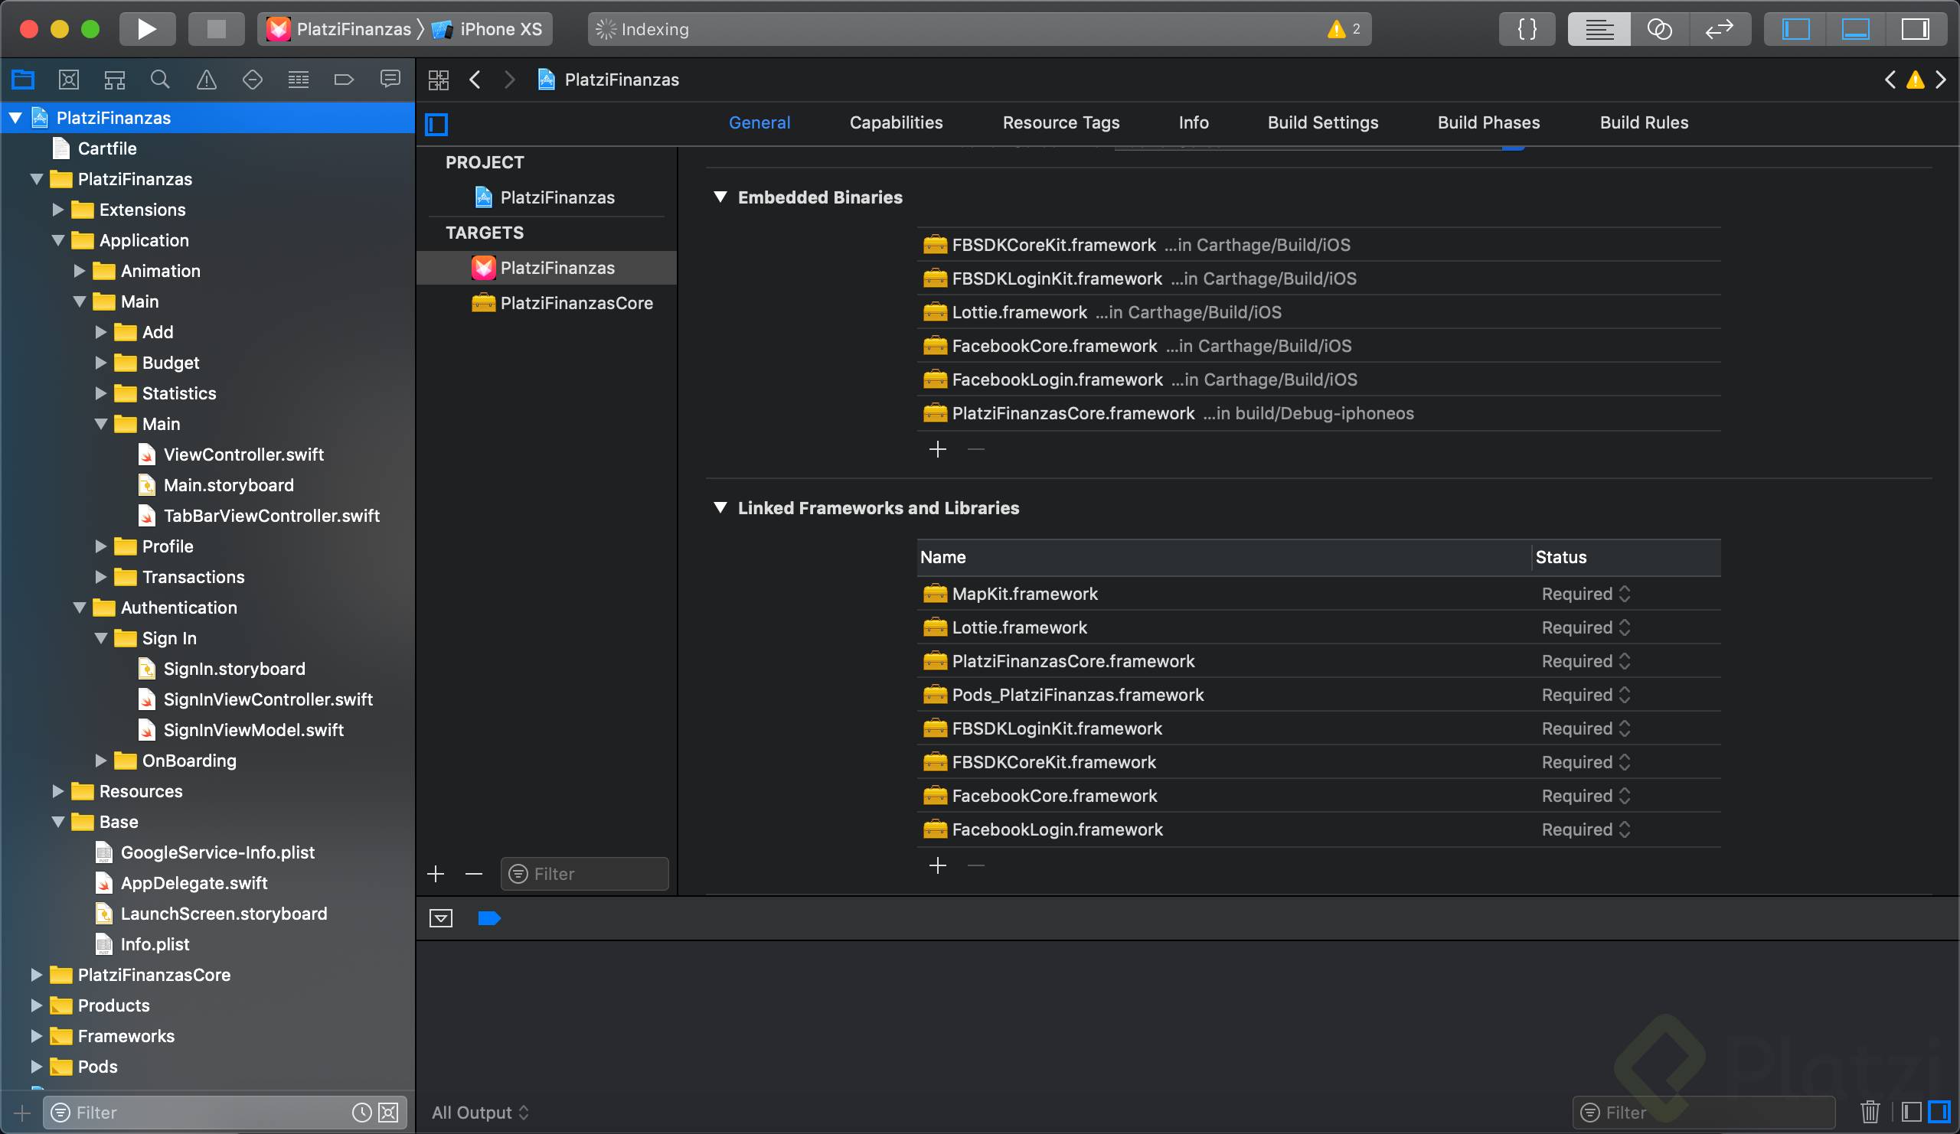Open MapKit.framework Required status dropdown
Image resolution: width=1960 pixels, height=1134 pixels.
pyautogui.click(x=1585, y=594)
